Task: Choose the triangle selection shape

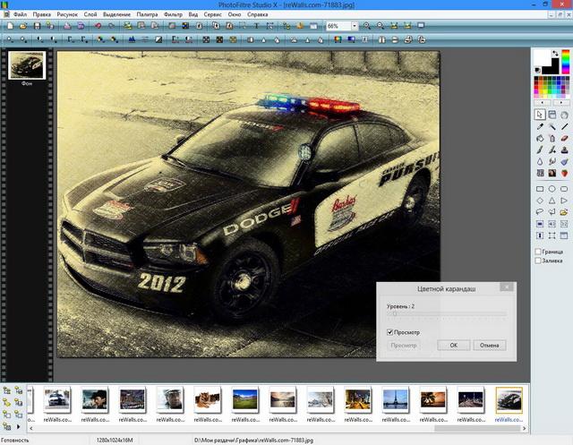Action: pyautogui.click(x=552, y=201)
